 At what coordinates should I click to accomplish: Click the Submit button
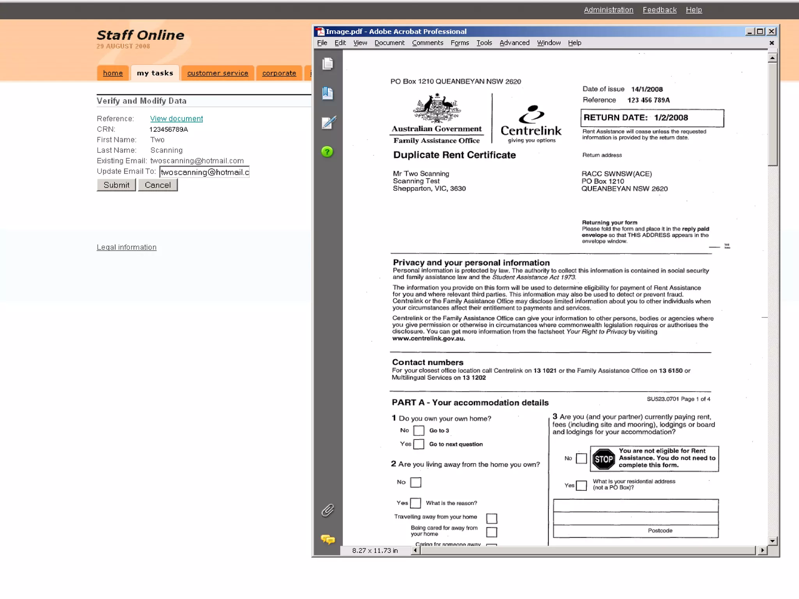click(116, 185)
